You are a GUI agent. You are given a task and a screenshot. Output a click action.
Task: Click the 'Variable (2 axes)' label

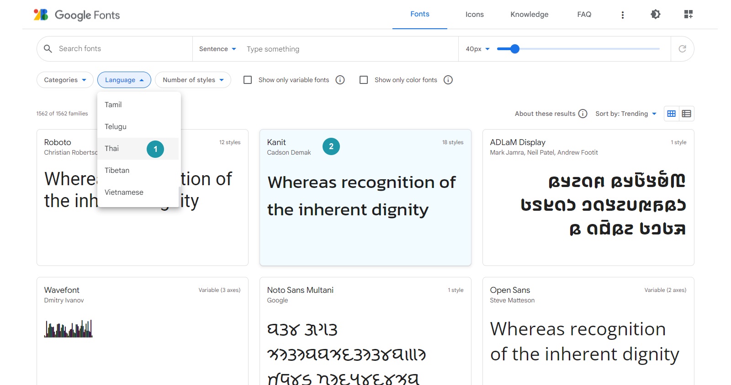tap(665, 290)
